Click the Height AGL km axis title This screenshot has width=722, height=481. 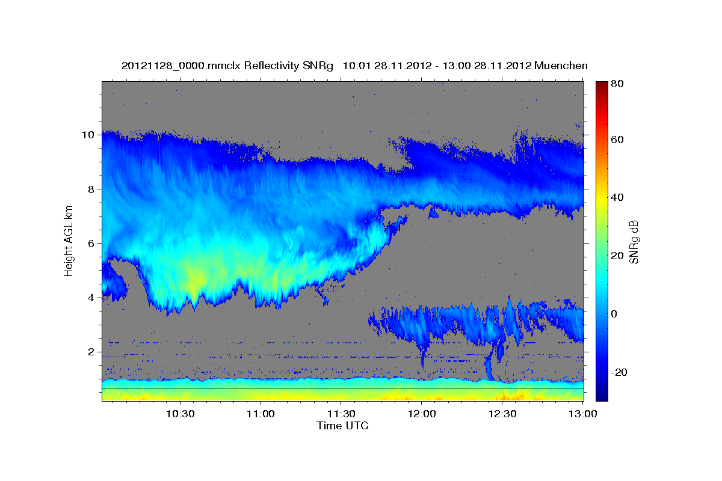(x=69, y=241)
